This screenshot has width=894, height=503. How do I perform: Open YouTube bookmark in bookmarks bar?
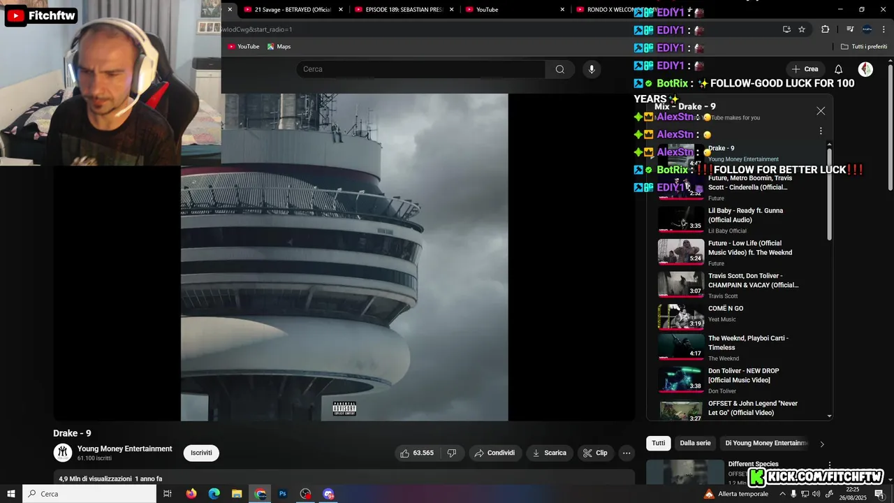pos(243,47)
